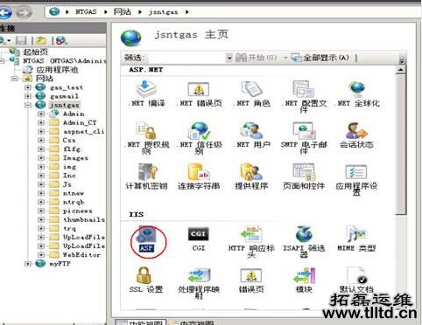The width and height of the screenshot is (422, 325).
Task: Expand the Admin_CY folder node
Action: click(x=41, y=122)
